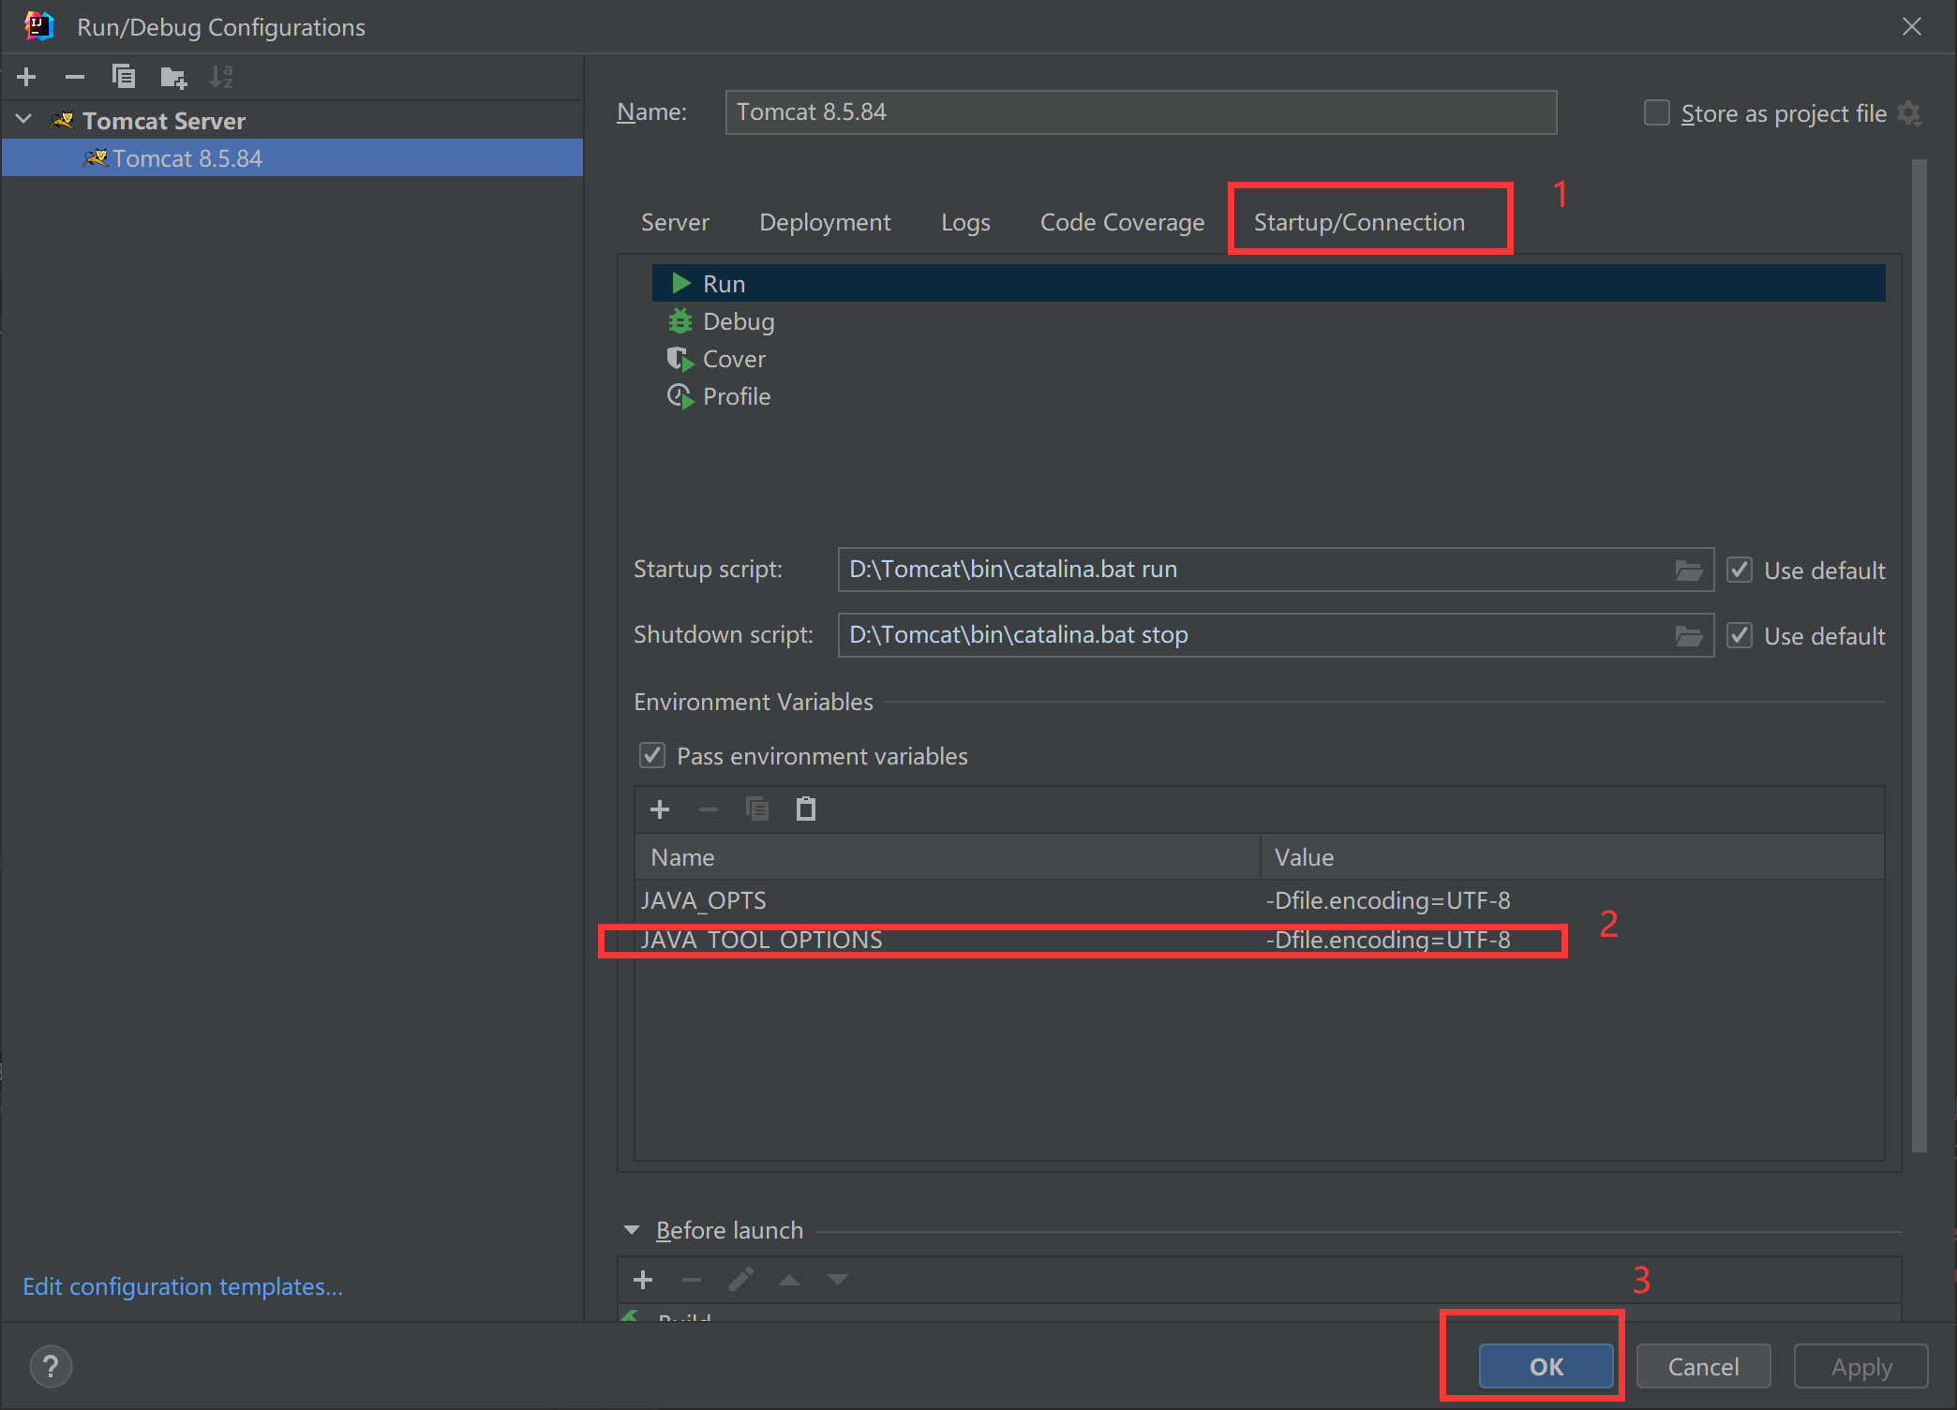Click the paste environment variables clipboard icon

click(x=805, y=809)
